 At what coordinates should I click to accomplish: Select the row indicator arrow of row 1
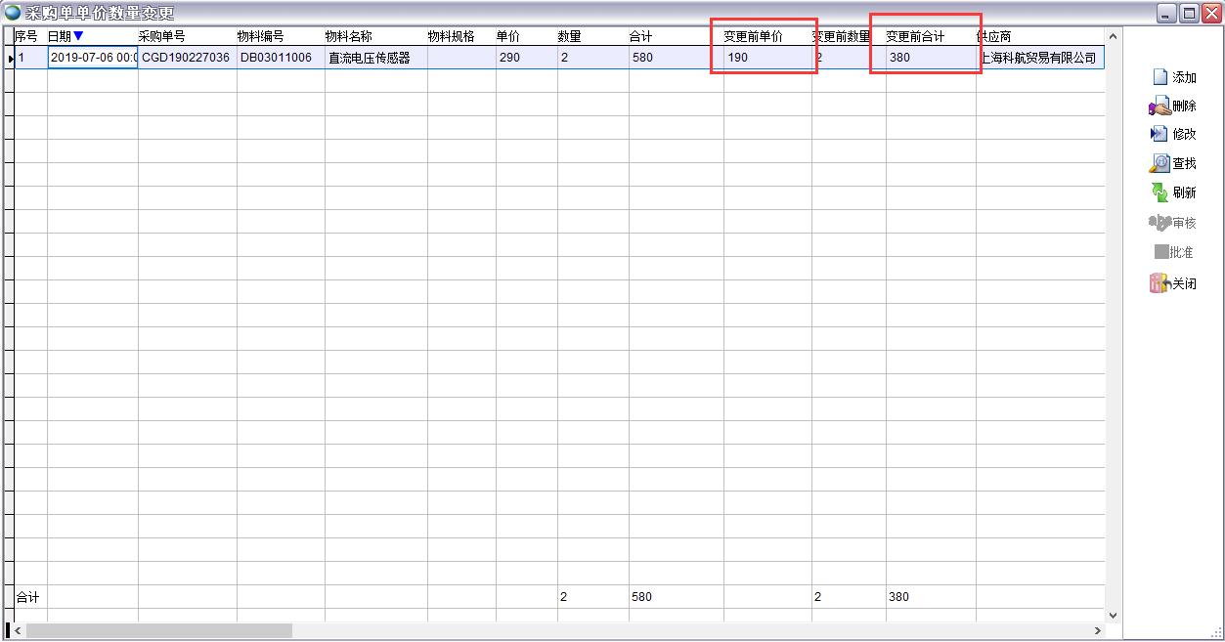(x=11, y=59)
